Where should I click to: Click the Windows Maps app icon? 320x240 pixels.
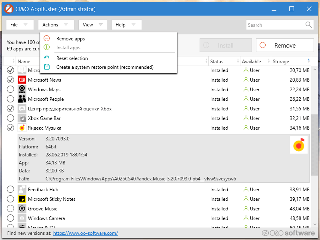tap(22, 90)
